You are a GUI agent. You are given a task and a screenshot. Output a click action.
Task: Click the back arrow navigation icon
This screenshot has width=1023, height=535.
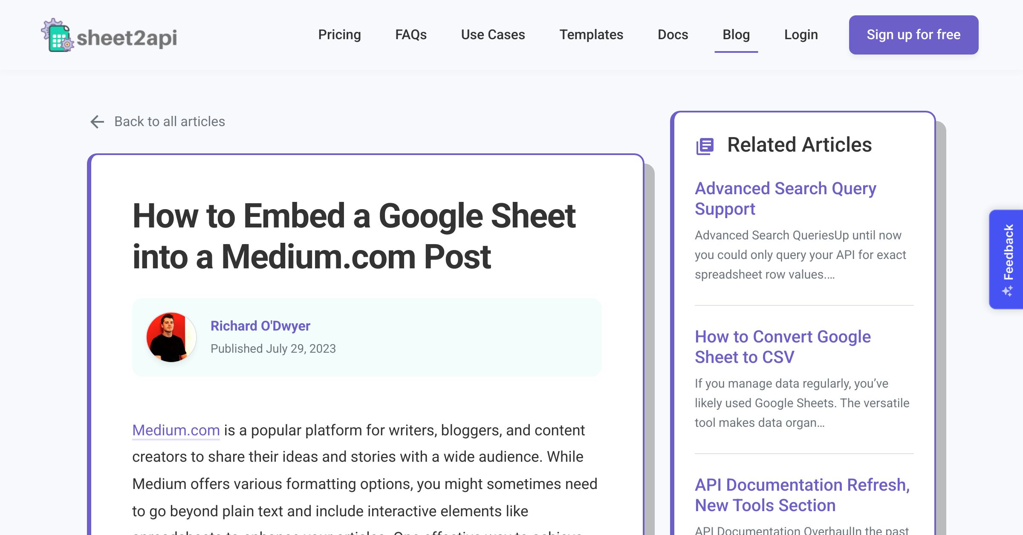(98, 122)
